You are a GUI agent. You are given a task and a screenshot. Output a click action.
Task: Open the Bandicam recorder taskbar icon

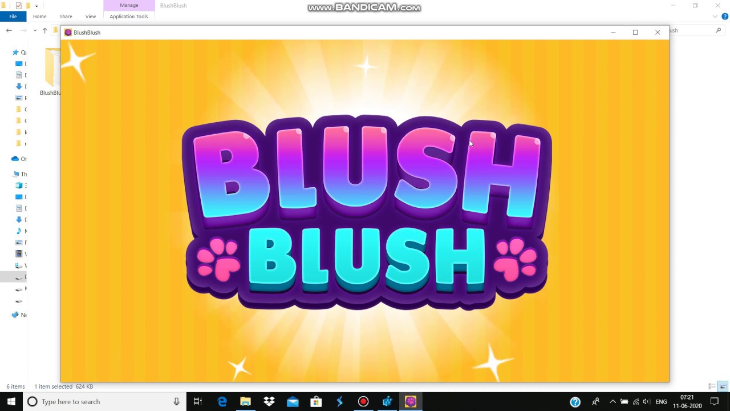click(363, 402)
